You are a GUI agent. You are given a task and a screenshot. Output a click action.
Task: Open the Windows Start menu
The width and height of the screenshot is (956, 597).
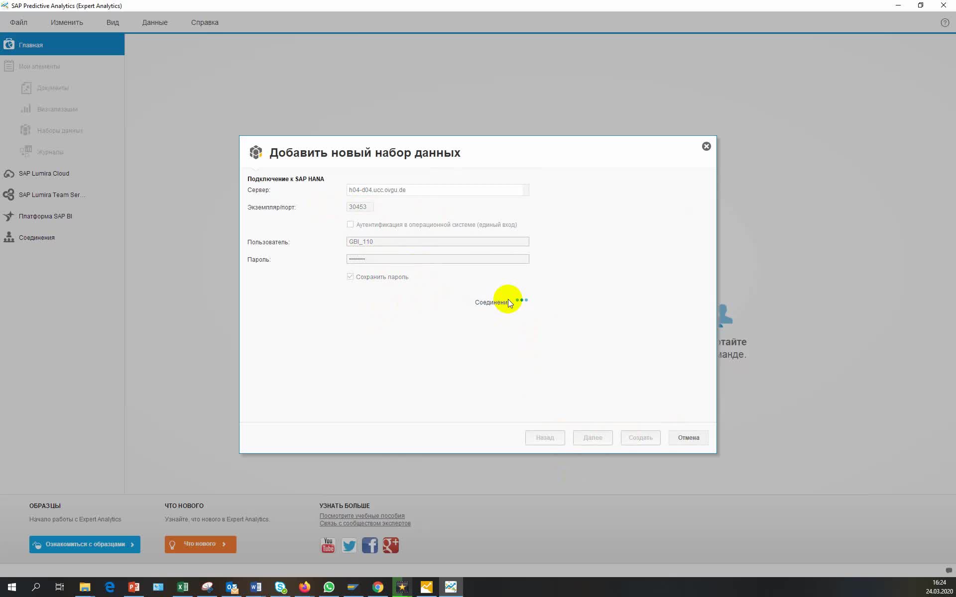click(x=12, y=587)
